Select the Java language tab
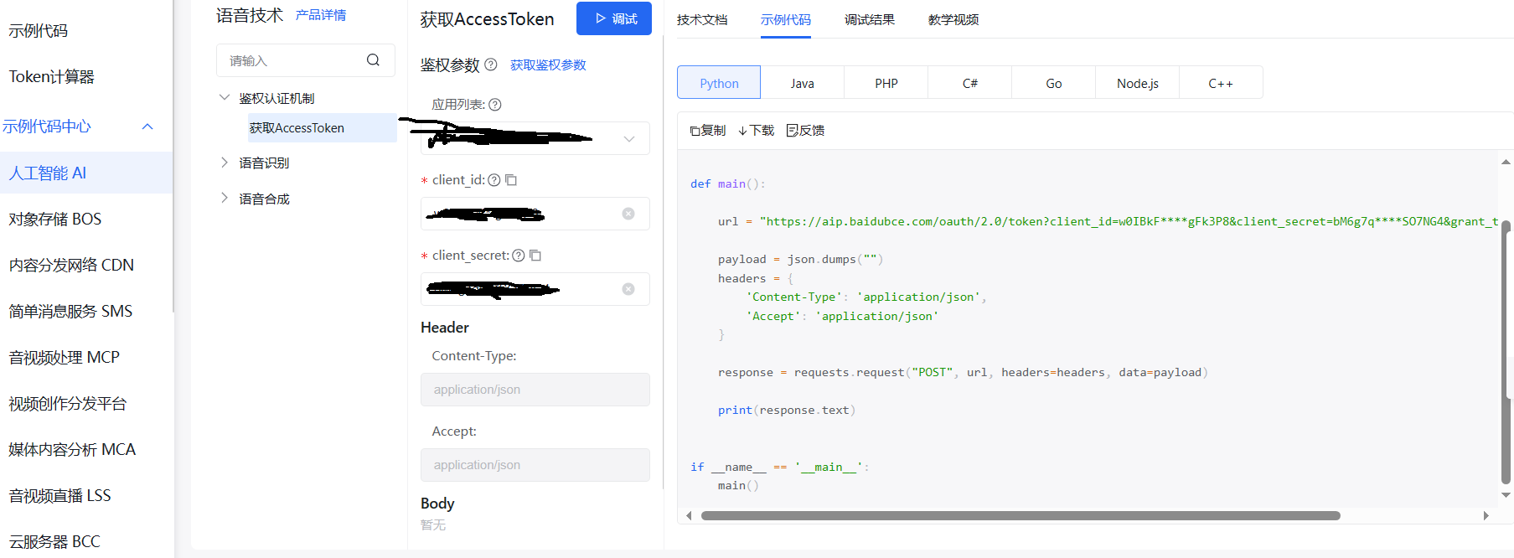1514x558 pixels. [x=803, y=83]
